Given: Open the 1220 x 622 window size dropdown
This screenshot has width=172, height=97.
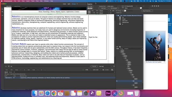Looking at the screenshot, I should pos(97,70).
